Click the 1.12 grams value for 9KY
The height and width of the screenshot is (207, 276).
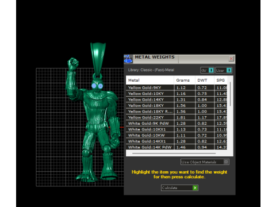tap(181, 87)
